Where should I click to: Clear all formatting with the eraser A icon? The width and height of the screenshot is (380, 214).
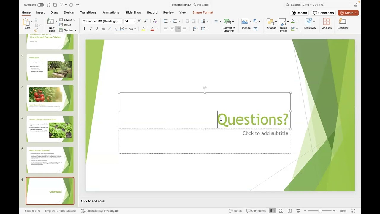[155, 21]
